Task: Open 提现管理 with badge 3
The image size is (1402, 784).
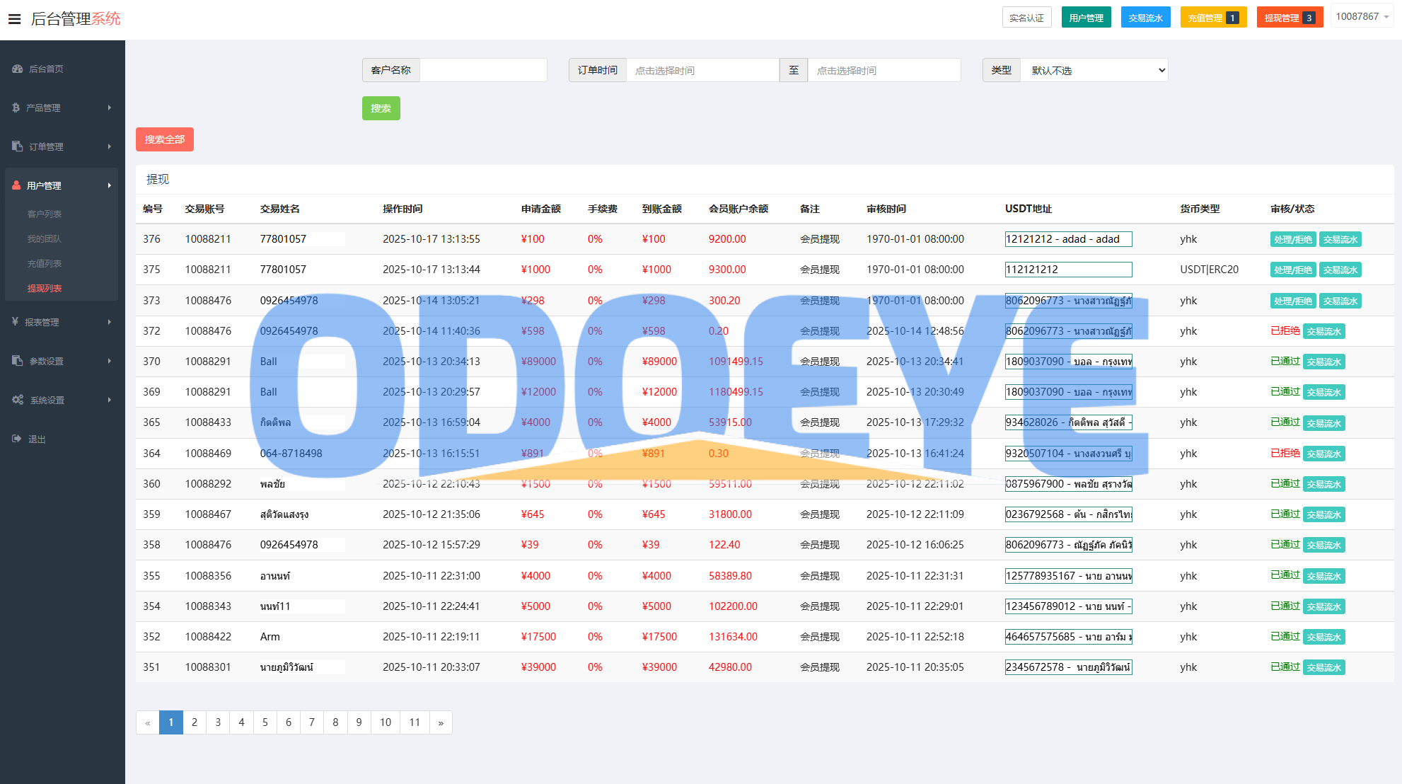Action: coord(1289,18)
